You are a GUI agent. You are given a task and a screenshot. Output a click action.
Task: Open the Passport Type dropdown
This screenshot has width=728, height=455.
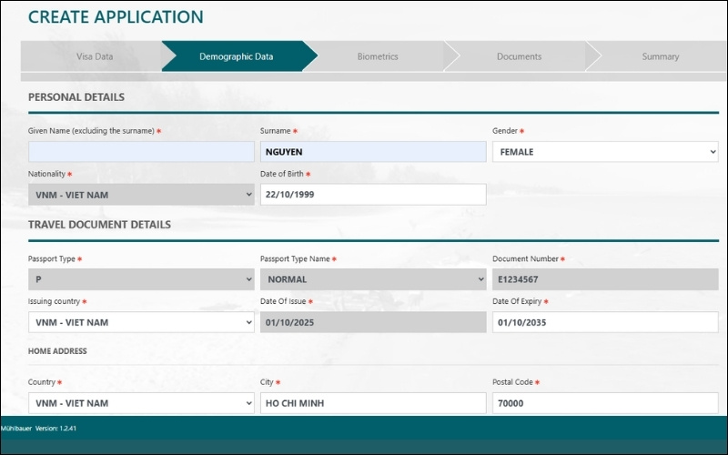point(141,279)
